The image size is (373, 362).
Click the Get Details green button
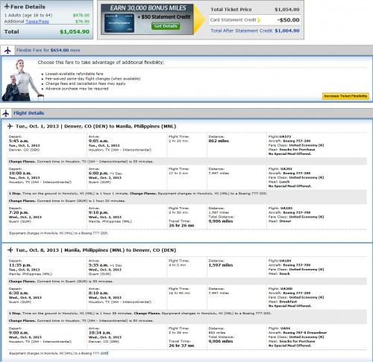tap(166, 26)
